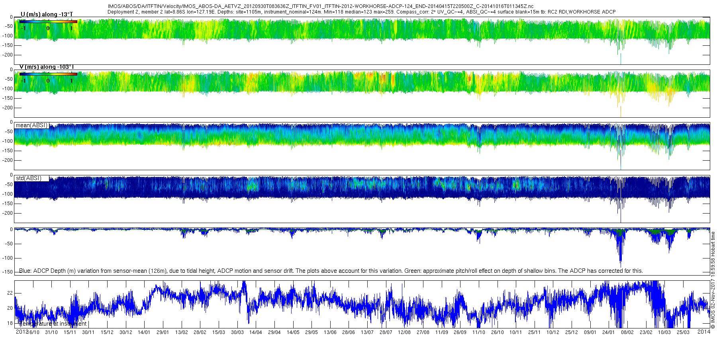Screen dimensions: 717x338
Task: Click the '27/08' date tick
Action: (423, 332)
